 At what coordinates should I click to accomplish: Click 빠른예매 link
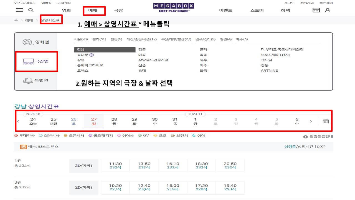click(326, 3)
